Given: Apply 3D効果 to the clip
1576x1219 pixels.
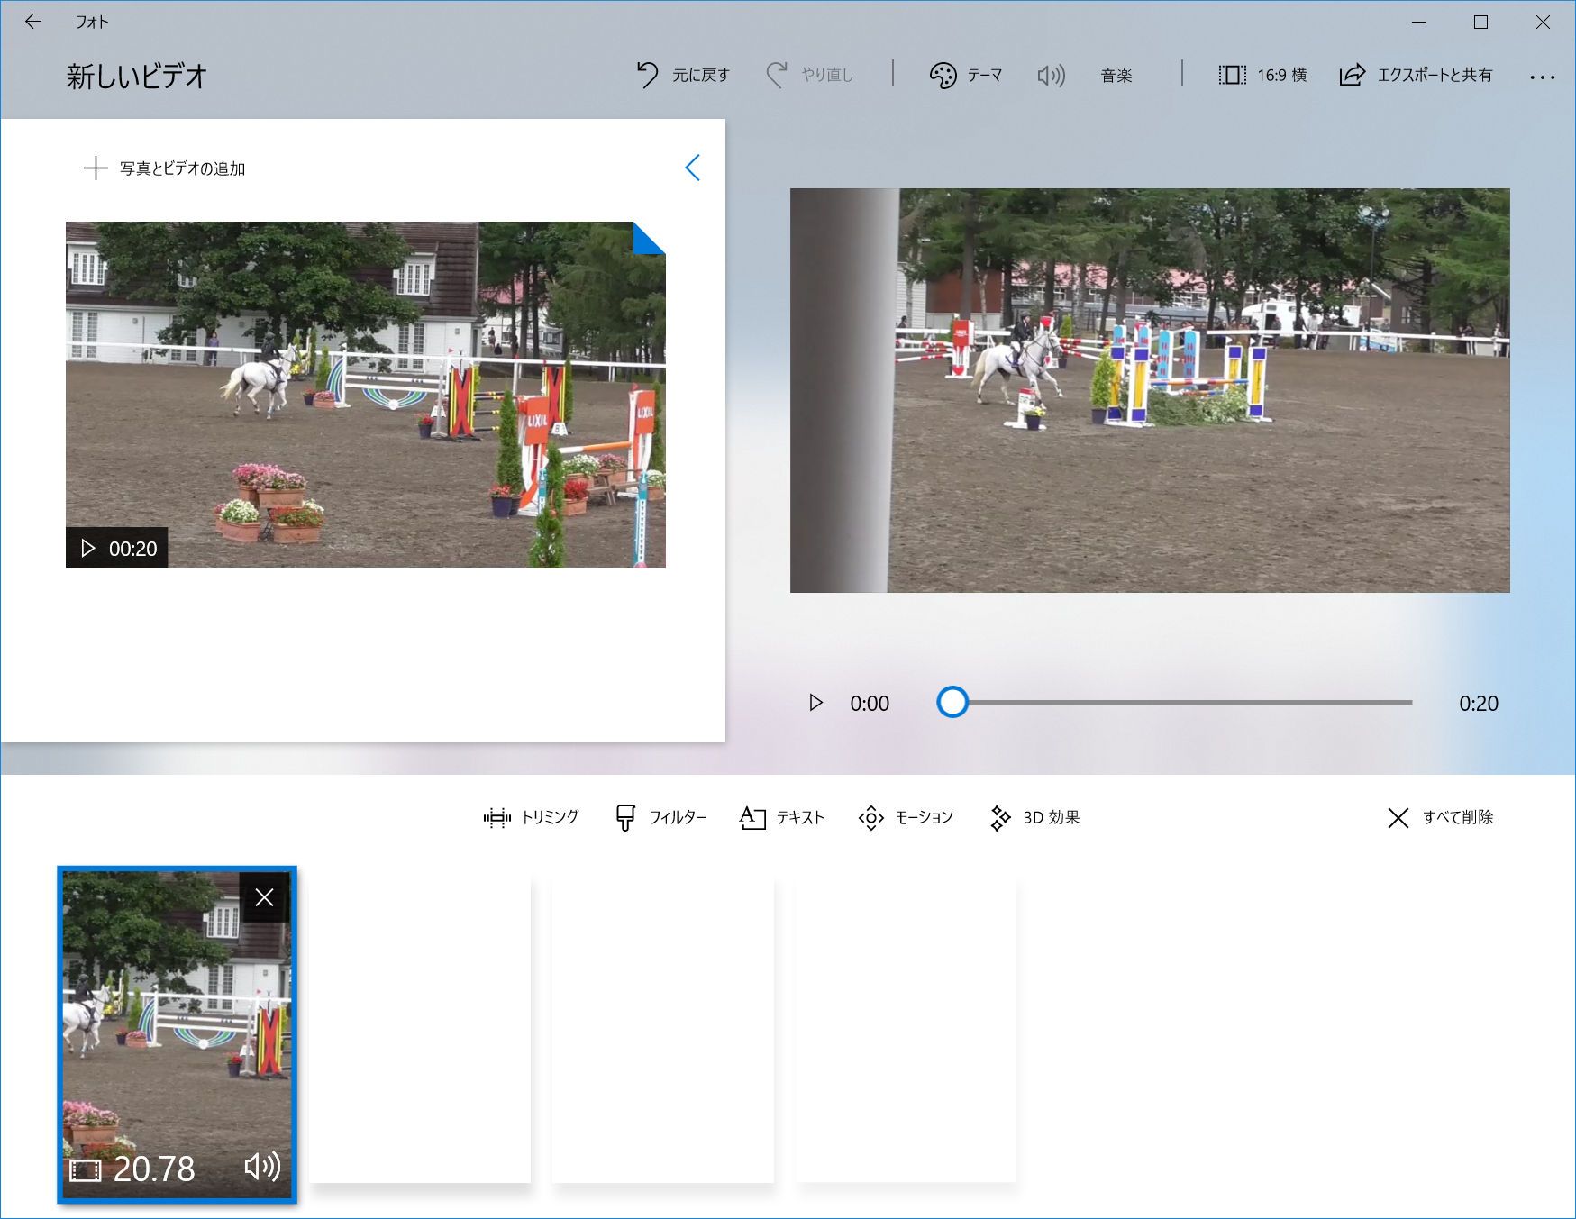Looking at the screenshot, I should 1034,817.
